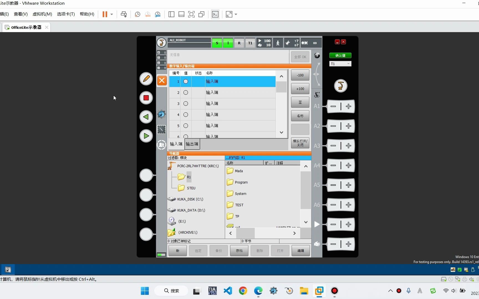This screenshot has height=299, width=479.
Task: Open the KUKA main menu robot icon
Action: point(161,43)
